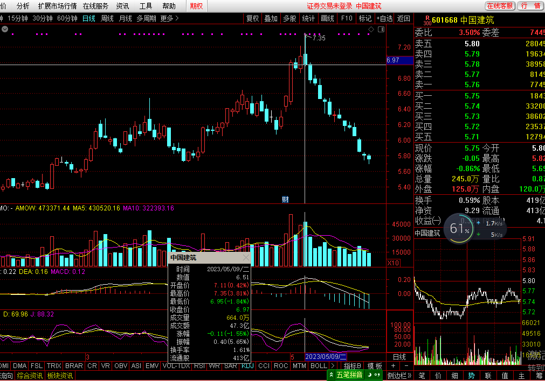Click the R300 badge beside stock code
This screenshot has height=381, width=545.
[x=427, y=20]
